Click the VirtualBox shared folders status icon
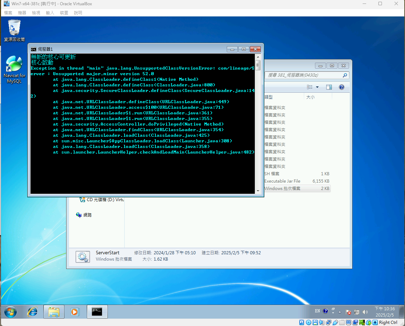Screen dimensions: 405x326 pyautogui.click(x=342, y=323)
